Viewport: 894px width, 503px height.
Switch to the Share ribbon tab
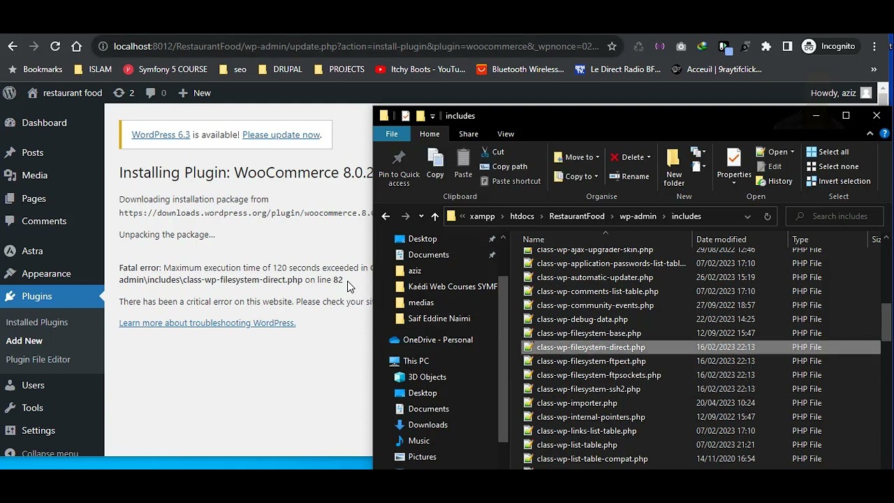(x=469, y=134)
